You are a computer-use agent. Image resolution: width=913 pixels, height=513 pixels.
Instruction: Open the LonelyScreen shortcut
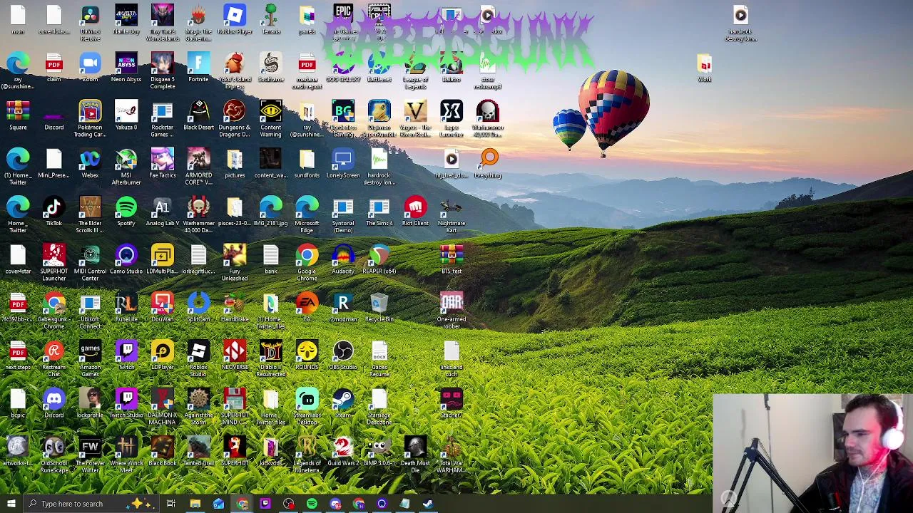point(343,163)
